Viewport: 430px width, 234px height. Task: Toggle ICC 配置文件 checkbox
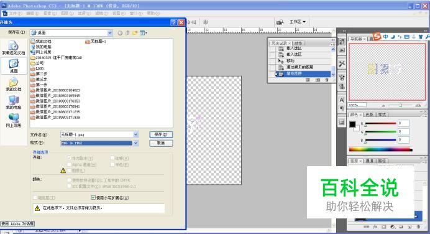69,186
